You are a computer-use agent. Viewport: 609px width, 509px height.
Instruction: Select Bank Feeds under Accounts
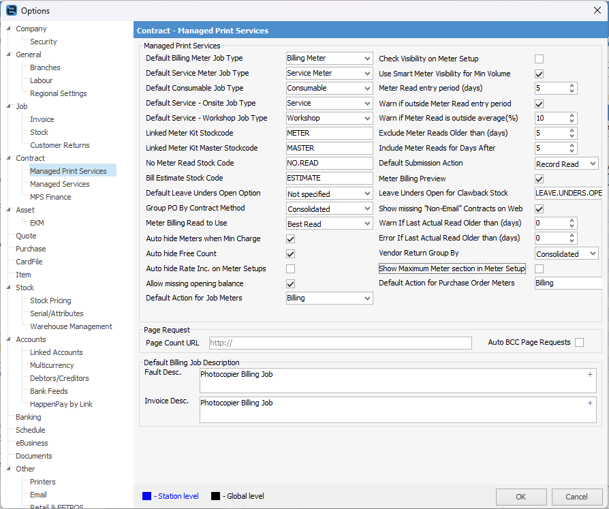click(49, 391)
